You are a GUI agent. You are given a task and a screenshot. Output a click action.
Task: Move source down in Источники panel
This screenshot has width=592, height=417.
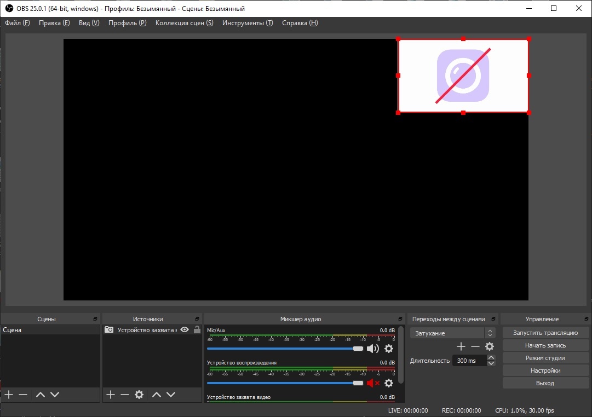pyautogui.click(x=171, y=395)
